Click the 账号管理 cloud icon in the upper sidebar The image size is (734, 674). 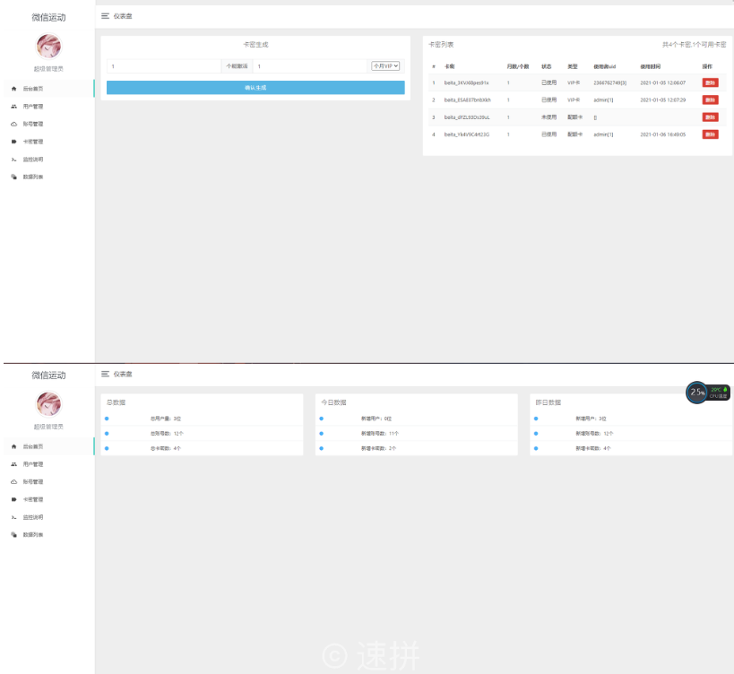click(x=13, y=124)
